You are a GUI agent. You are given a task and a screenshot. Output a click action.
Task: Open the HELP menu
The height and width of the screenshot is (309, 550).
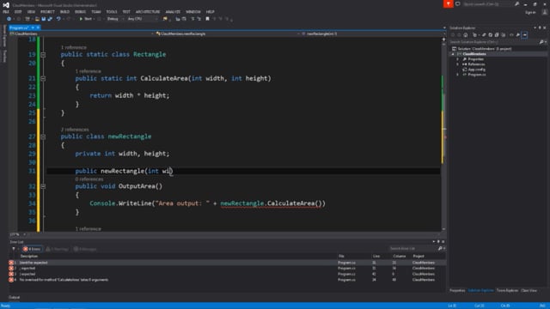[x=210, y=11]
